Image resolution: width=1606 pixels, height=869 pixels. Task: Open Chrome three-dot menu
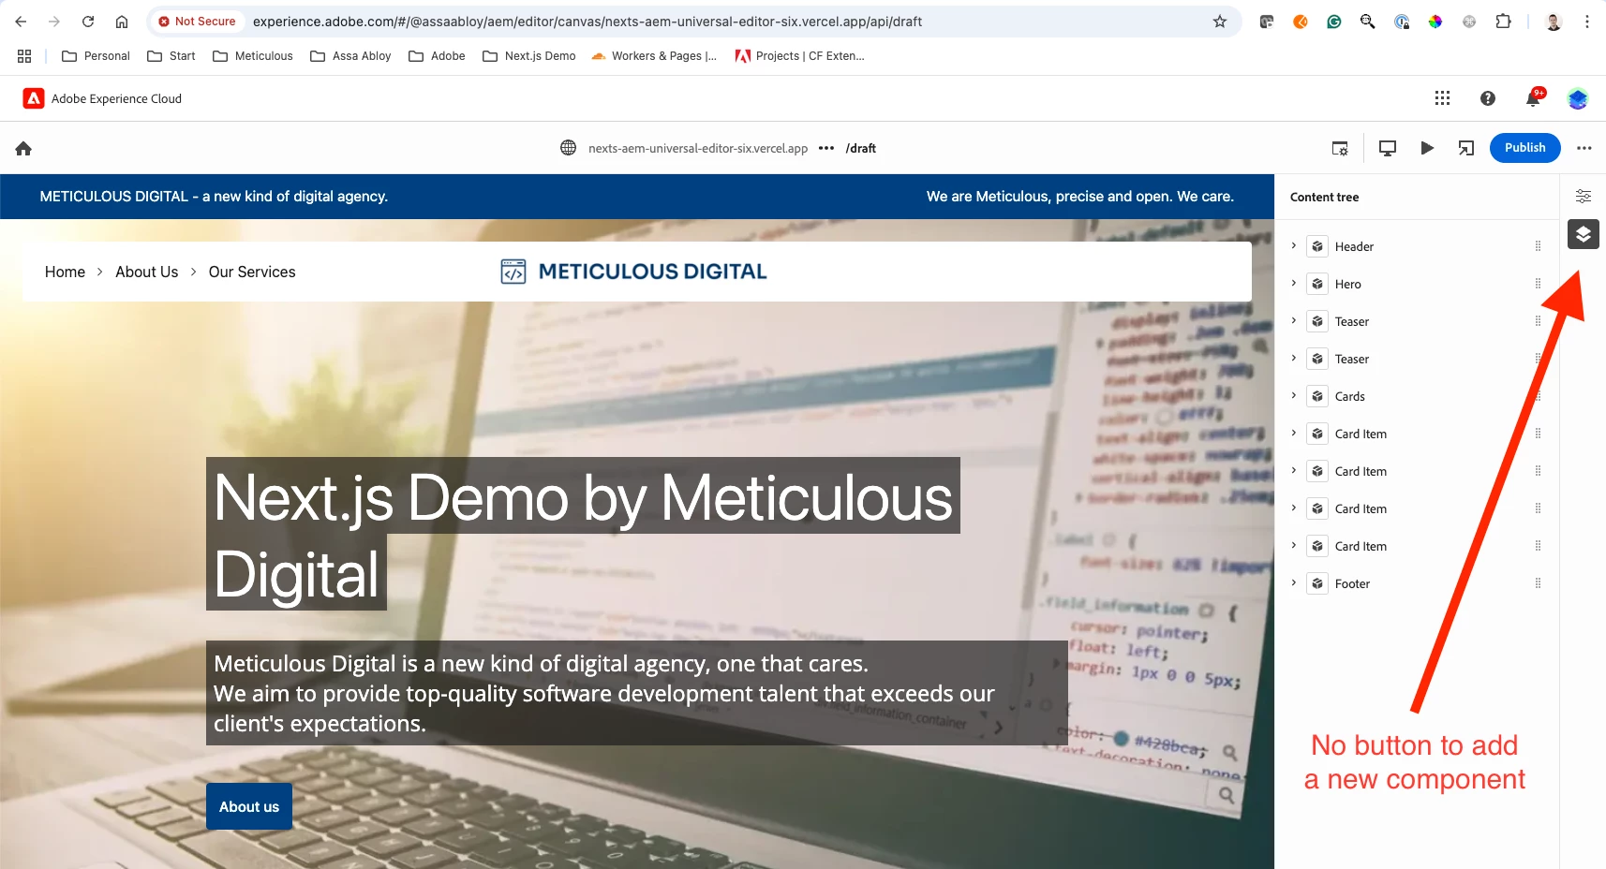pos(1587,22)
